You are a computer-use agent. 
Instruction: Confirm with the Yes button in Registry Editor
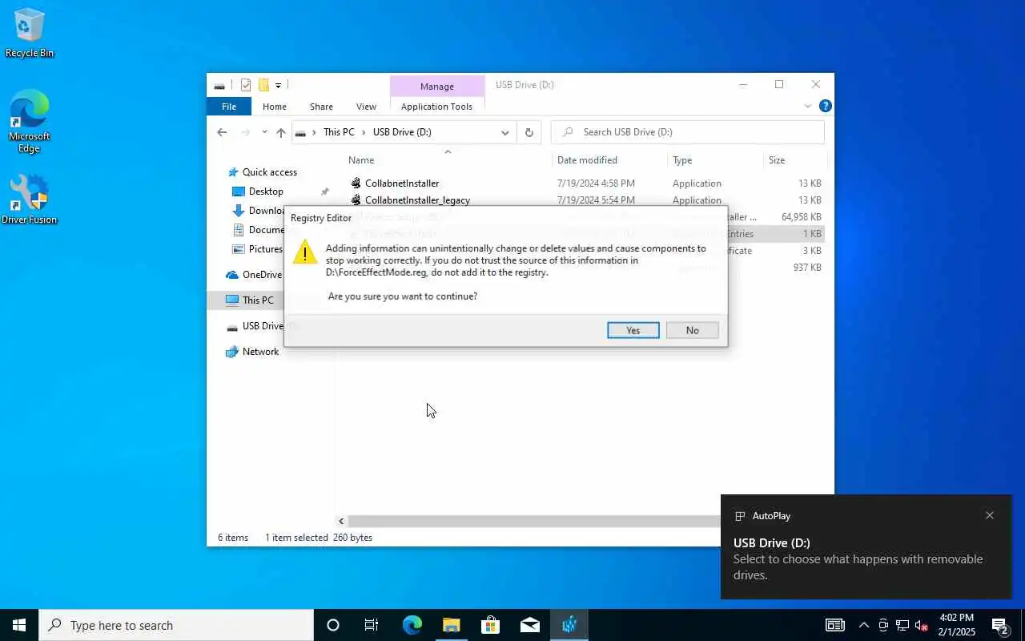633,330
